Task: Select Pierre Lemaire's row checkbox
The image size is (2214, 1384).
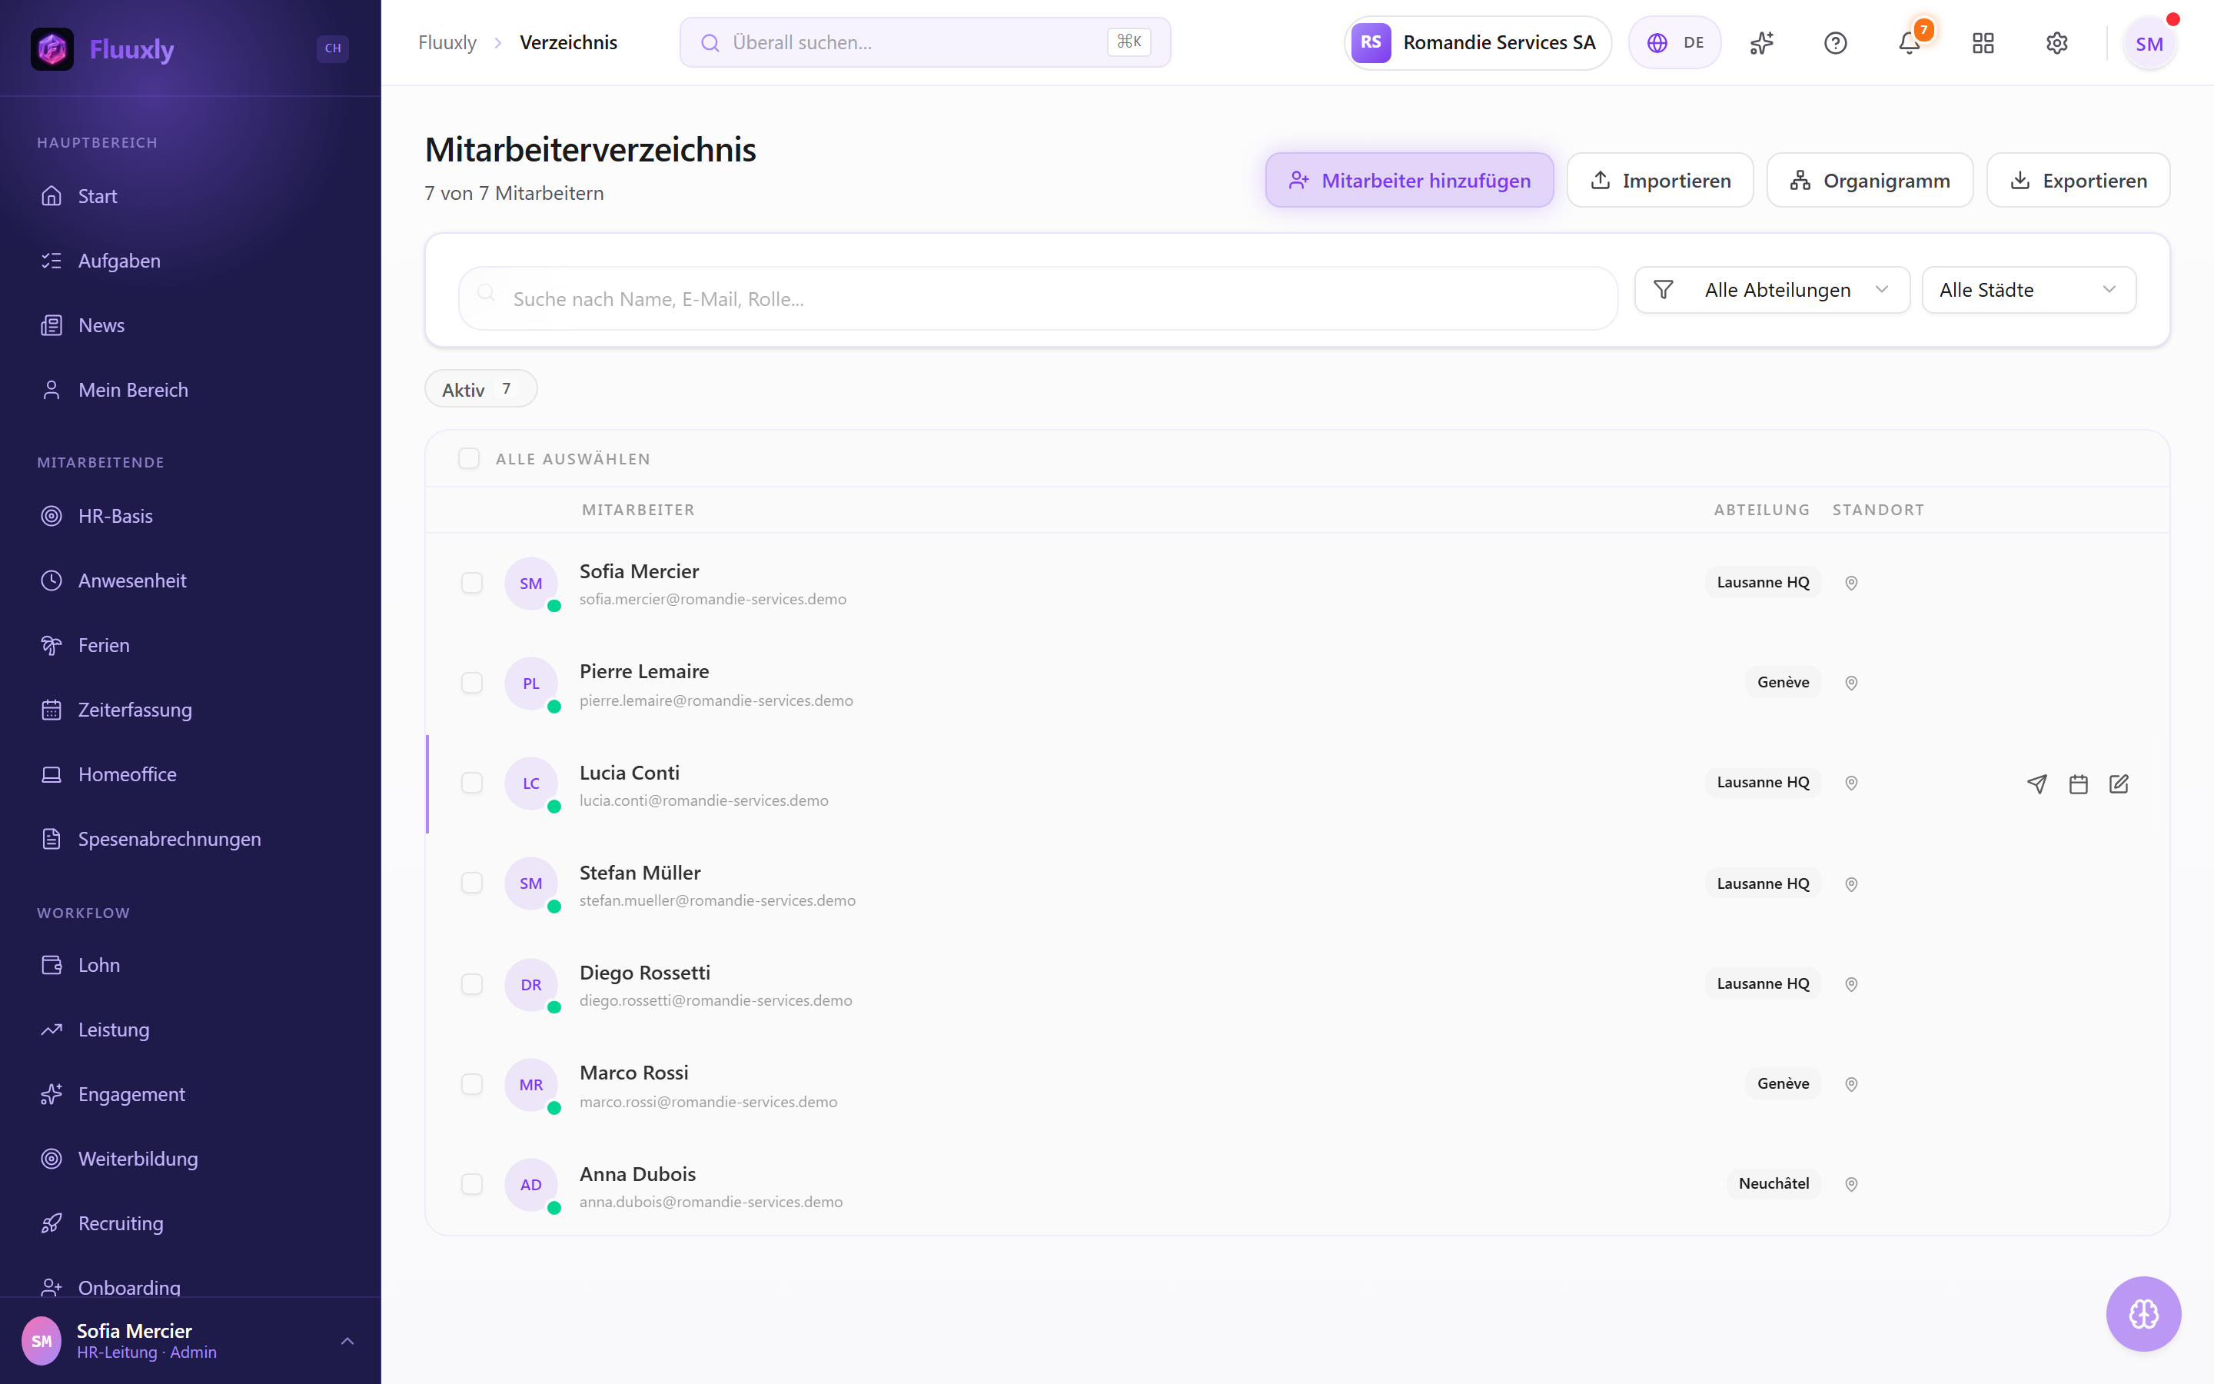Action: 472,683
